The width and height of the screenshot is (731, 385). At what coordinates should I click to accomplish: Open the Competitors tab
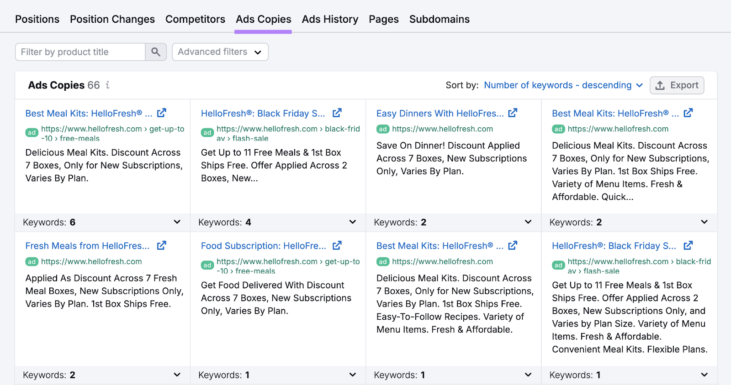(195, 19)
